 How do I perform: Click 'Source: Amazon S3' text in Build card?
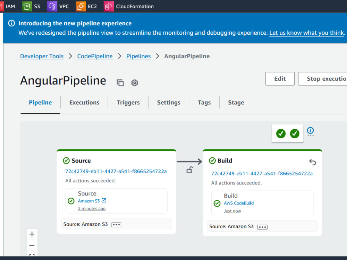(231, 227)
